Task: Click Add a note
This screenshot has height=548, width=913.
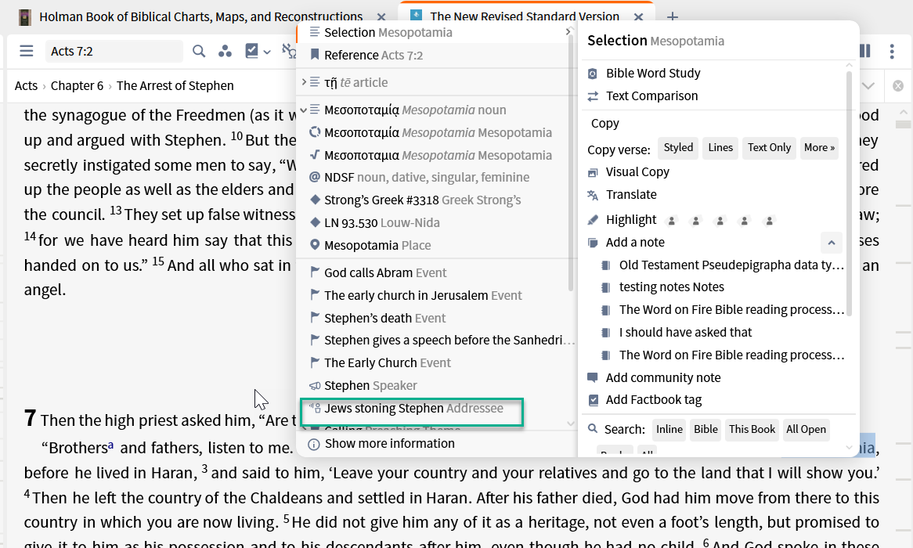Action: pyautogui.click(x=635, y=242)
